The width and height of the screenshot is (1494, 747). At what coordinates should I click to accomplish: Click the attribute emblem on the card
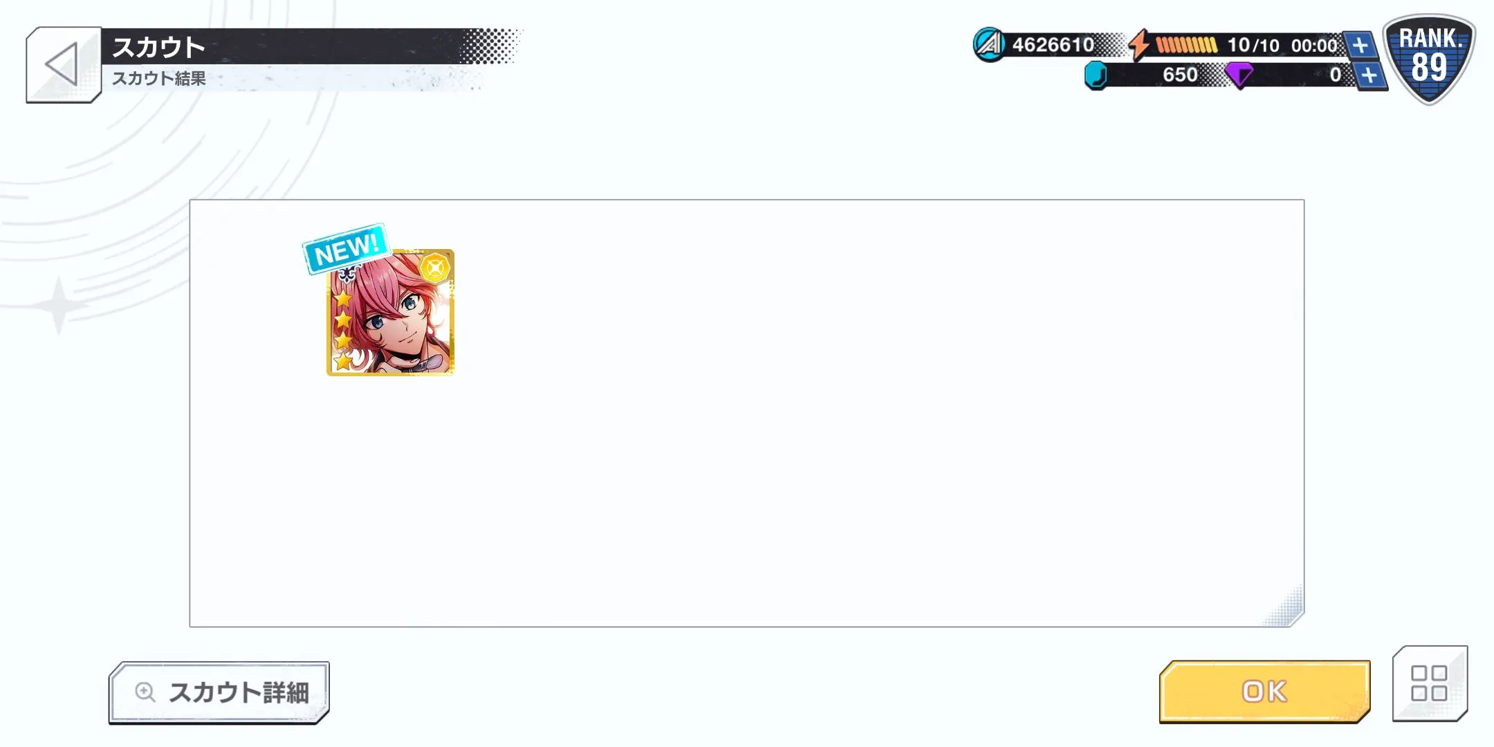pos(435,268)
